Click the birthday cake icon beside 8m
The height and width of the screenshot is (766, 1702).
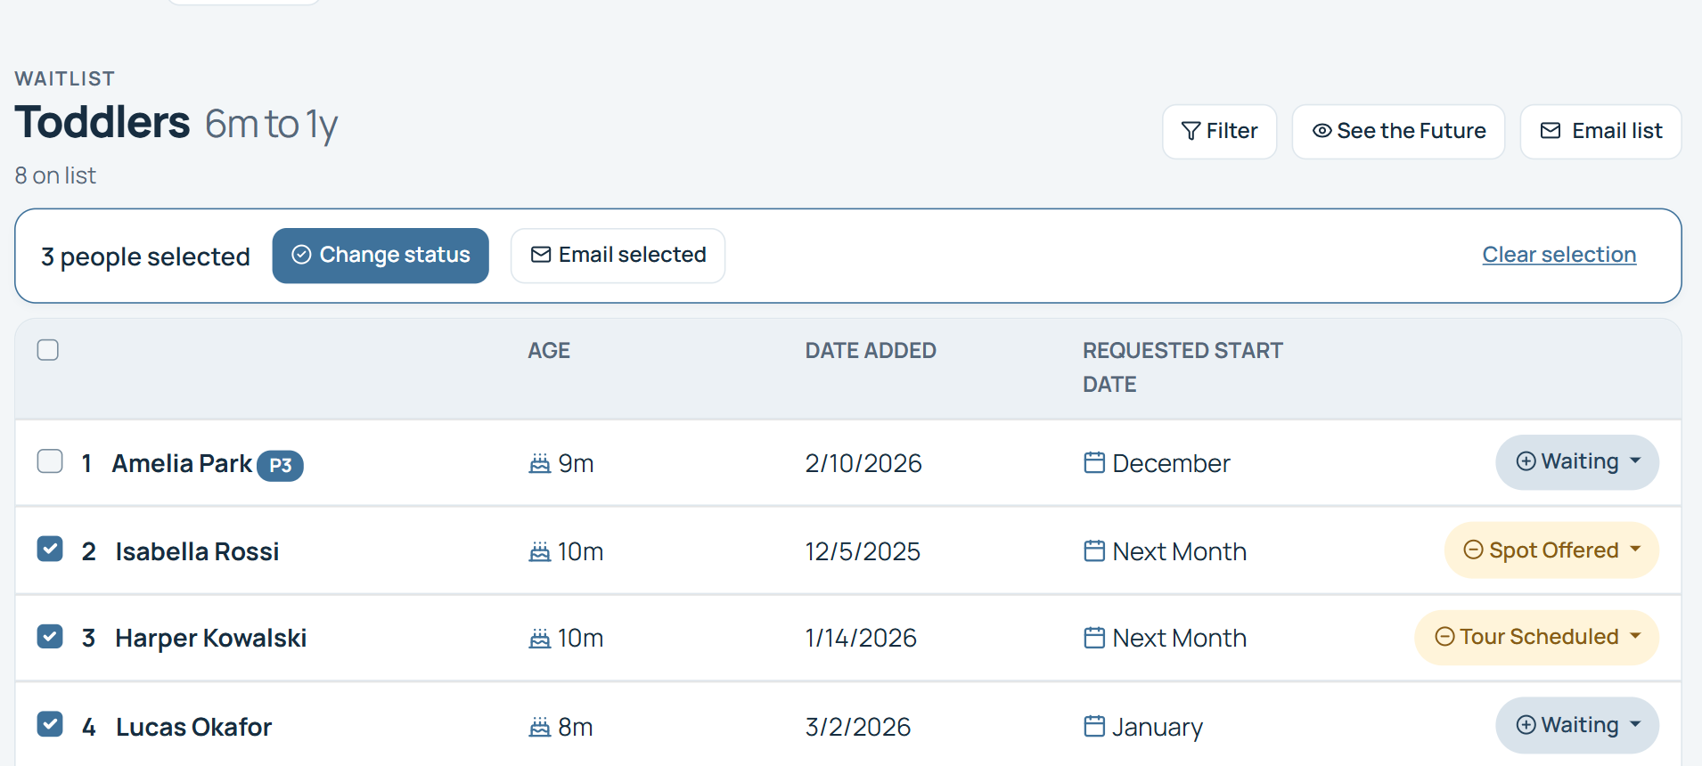point(539,728)
